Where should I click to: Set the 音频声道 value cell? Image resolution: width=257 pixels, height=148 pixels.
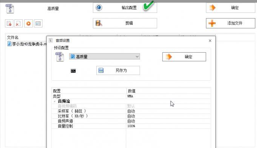pos(168,121)
